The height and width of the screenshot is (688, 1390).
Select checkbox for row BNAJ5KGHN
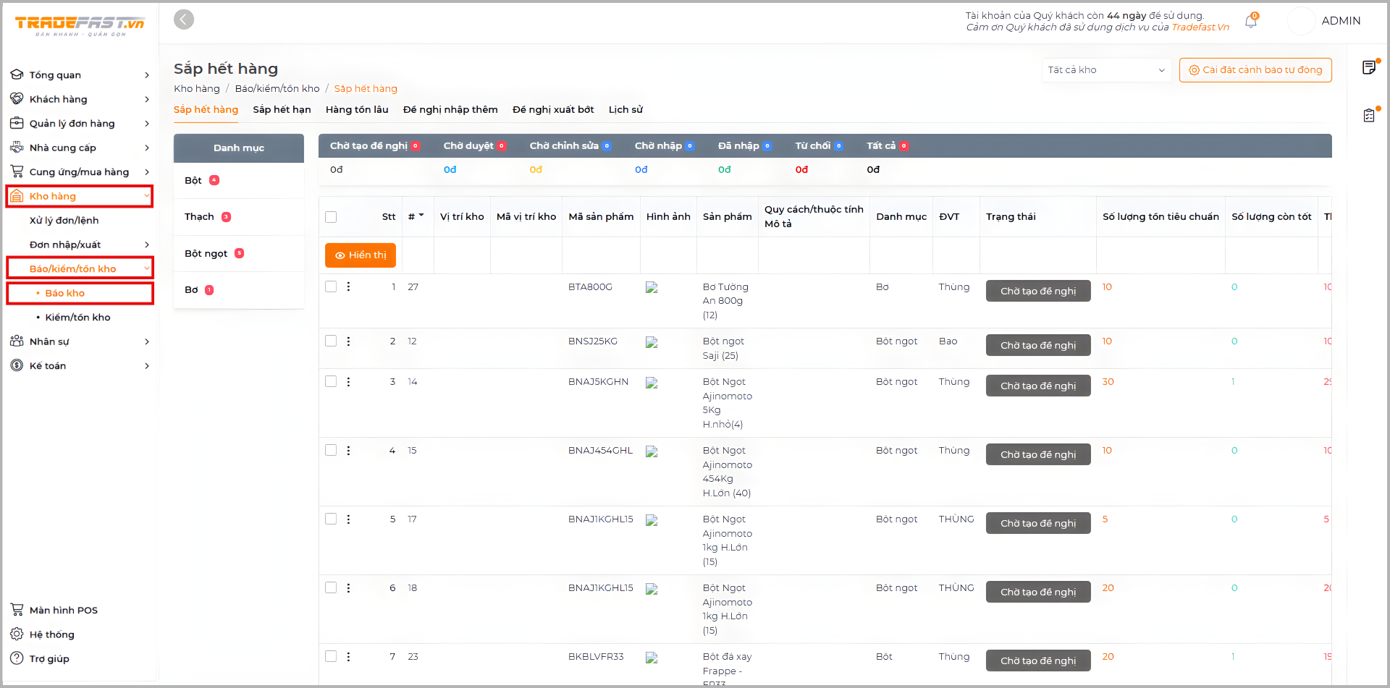(x=331, y=381)
